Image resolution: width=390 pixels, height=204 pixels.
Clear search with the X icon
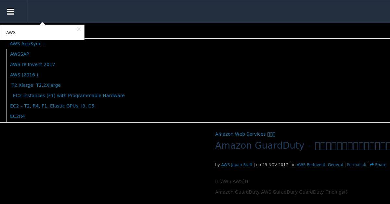(79, 29)
